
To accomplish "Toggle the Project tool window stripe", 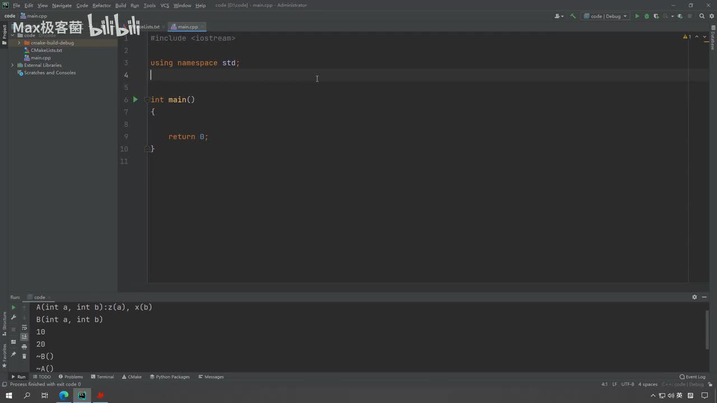I will pyautogui.click(x=4, y=34).
